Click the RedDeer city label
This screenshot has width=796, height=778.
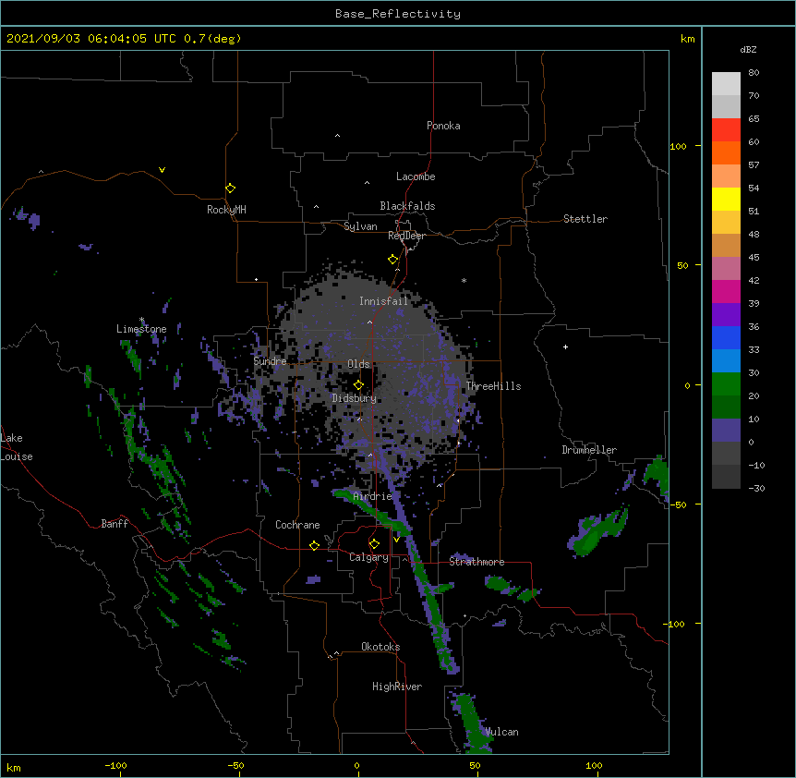pyautogui.click(x=406, y=236)
